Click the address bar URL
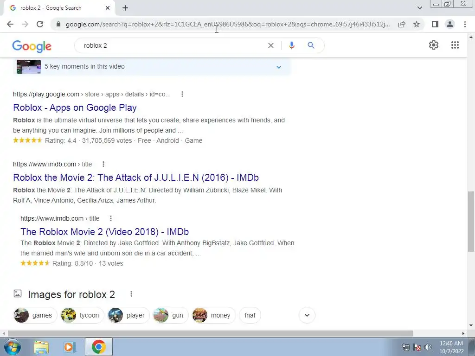The width and height of the screenshot is (475, 356). pos(227,24)
